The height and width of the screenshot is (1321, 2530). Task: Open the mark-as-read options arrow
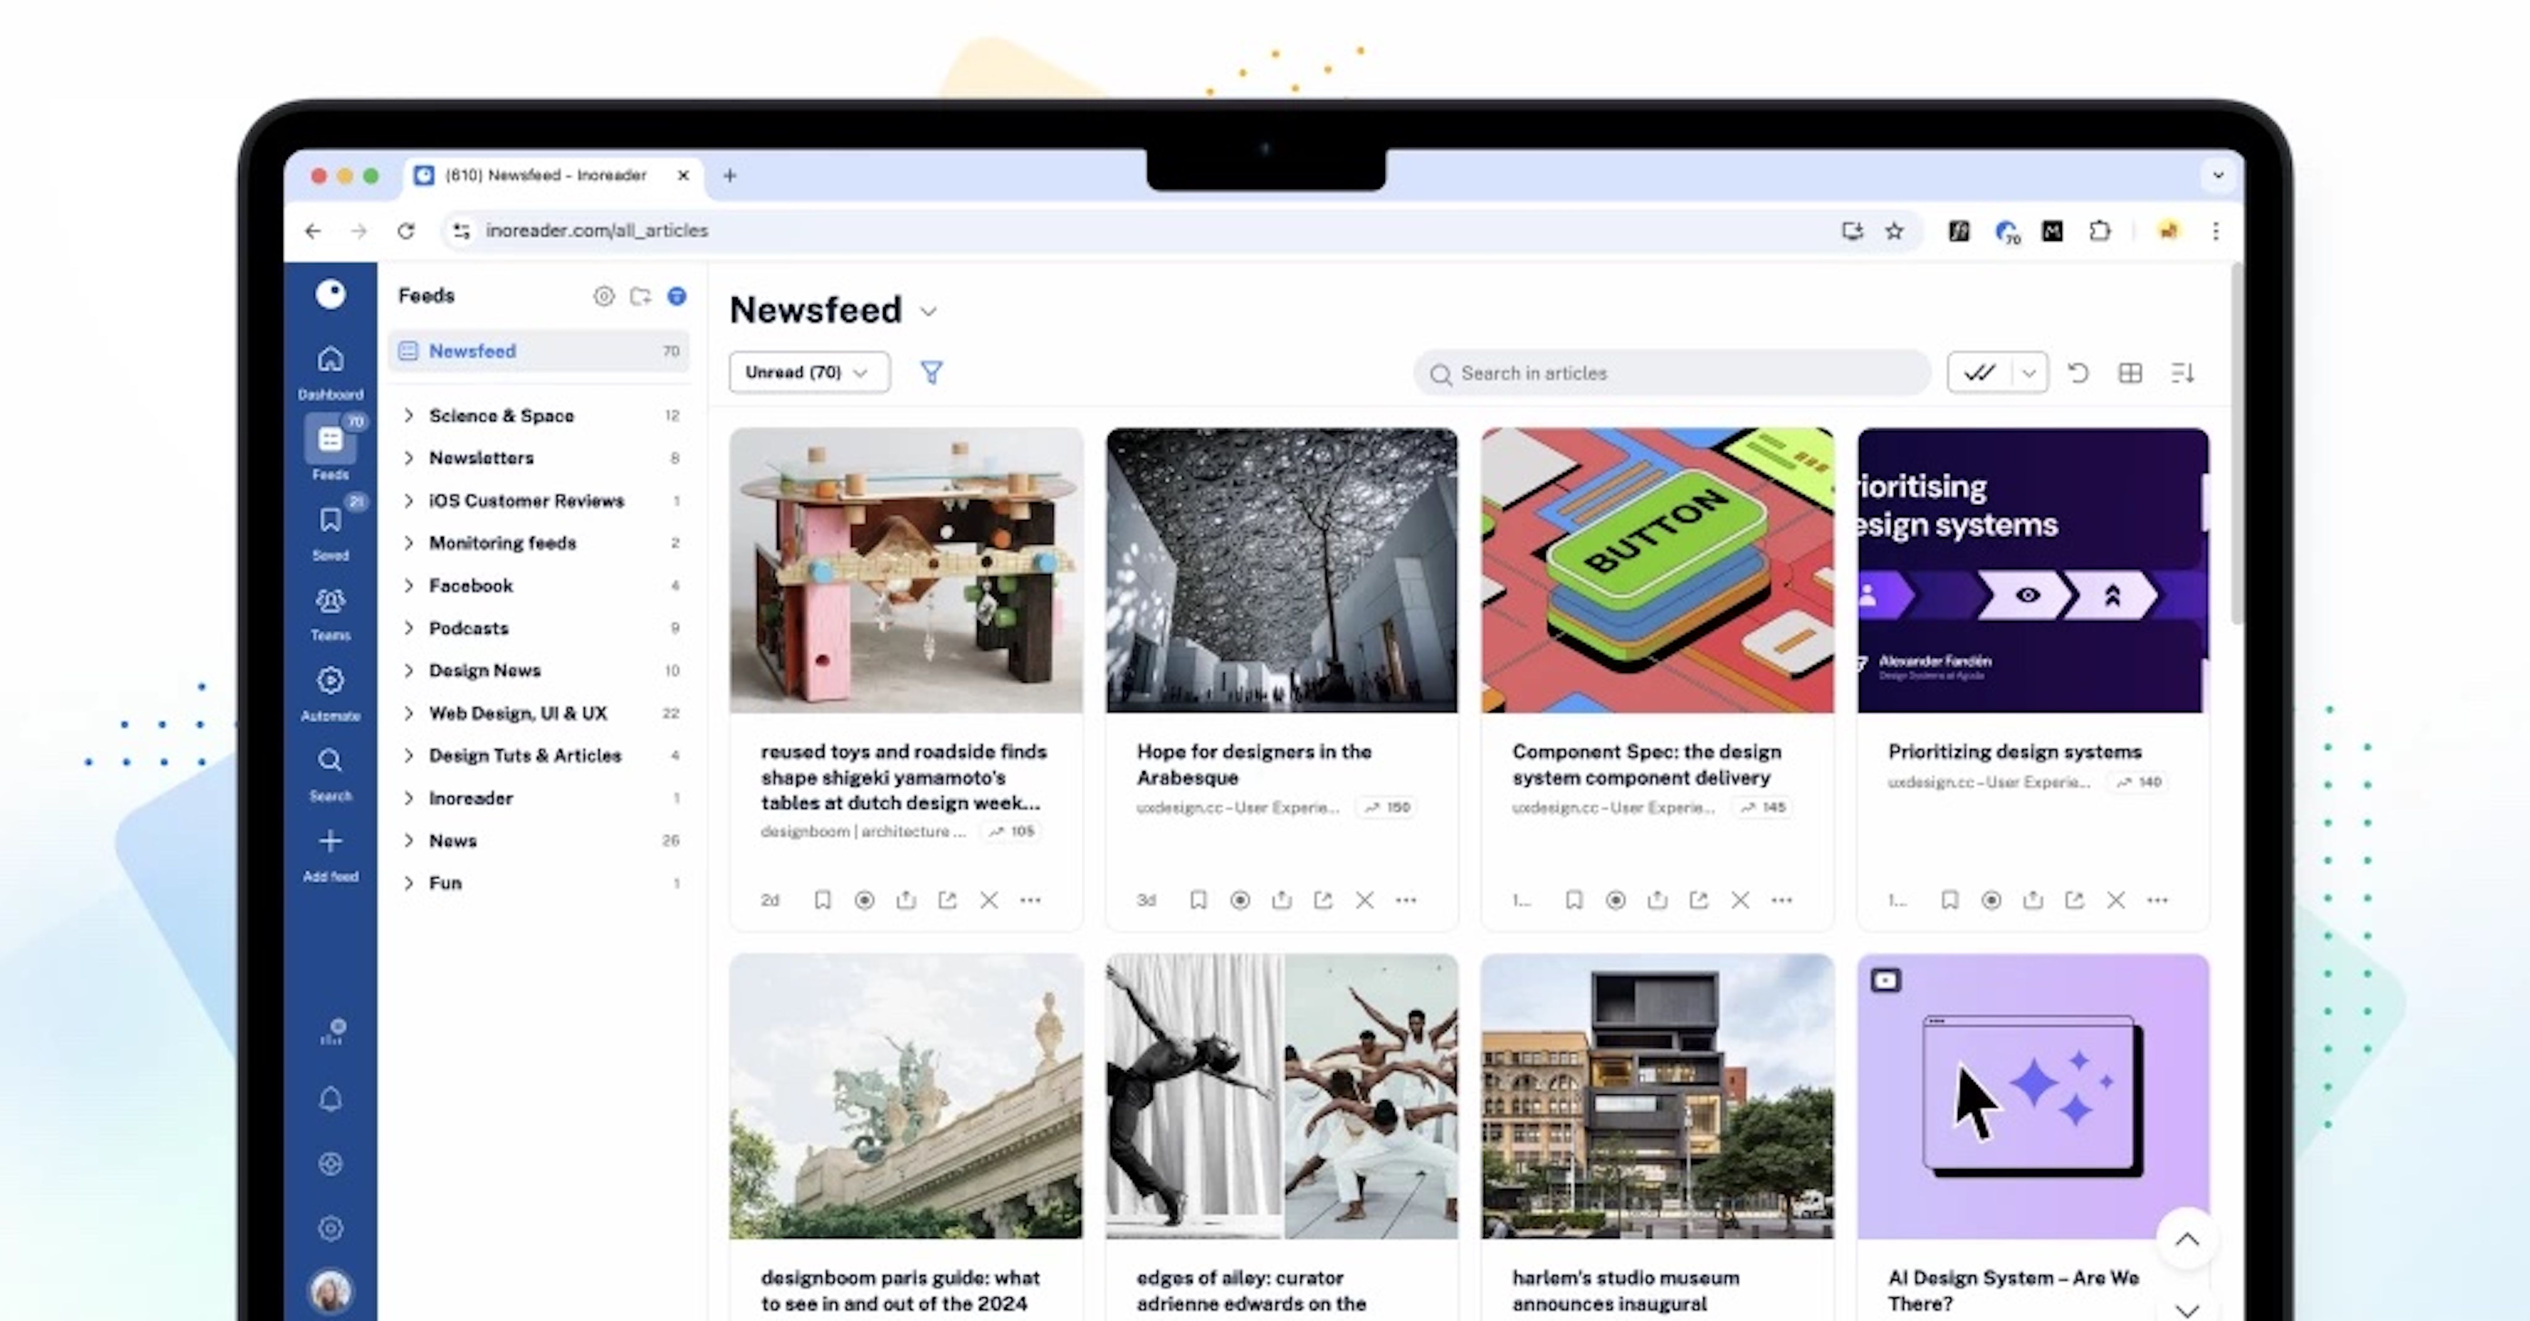pyautogui.click(x=2029, y=372)
